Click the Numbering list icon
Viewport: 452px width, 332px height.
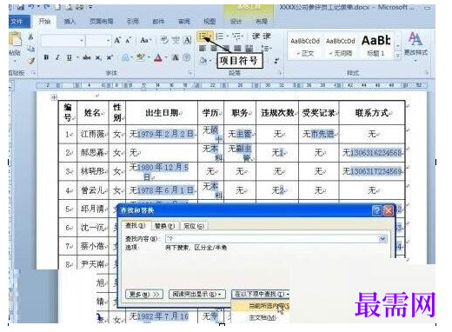pyautogui.click(x=220, y=37)
